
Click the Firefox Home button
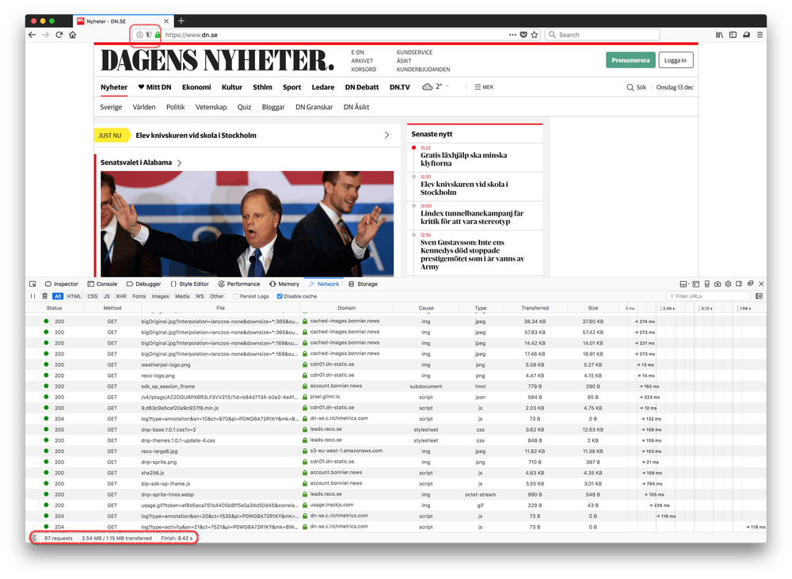pos(72,35)
